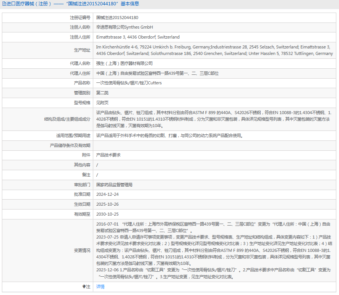Select change entry dated 2016-07-01

coord(213,227)
